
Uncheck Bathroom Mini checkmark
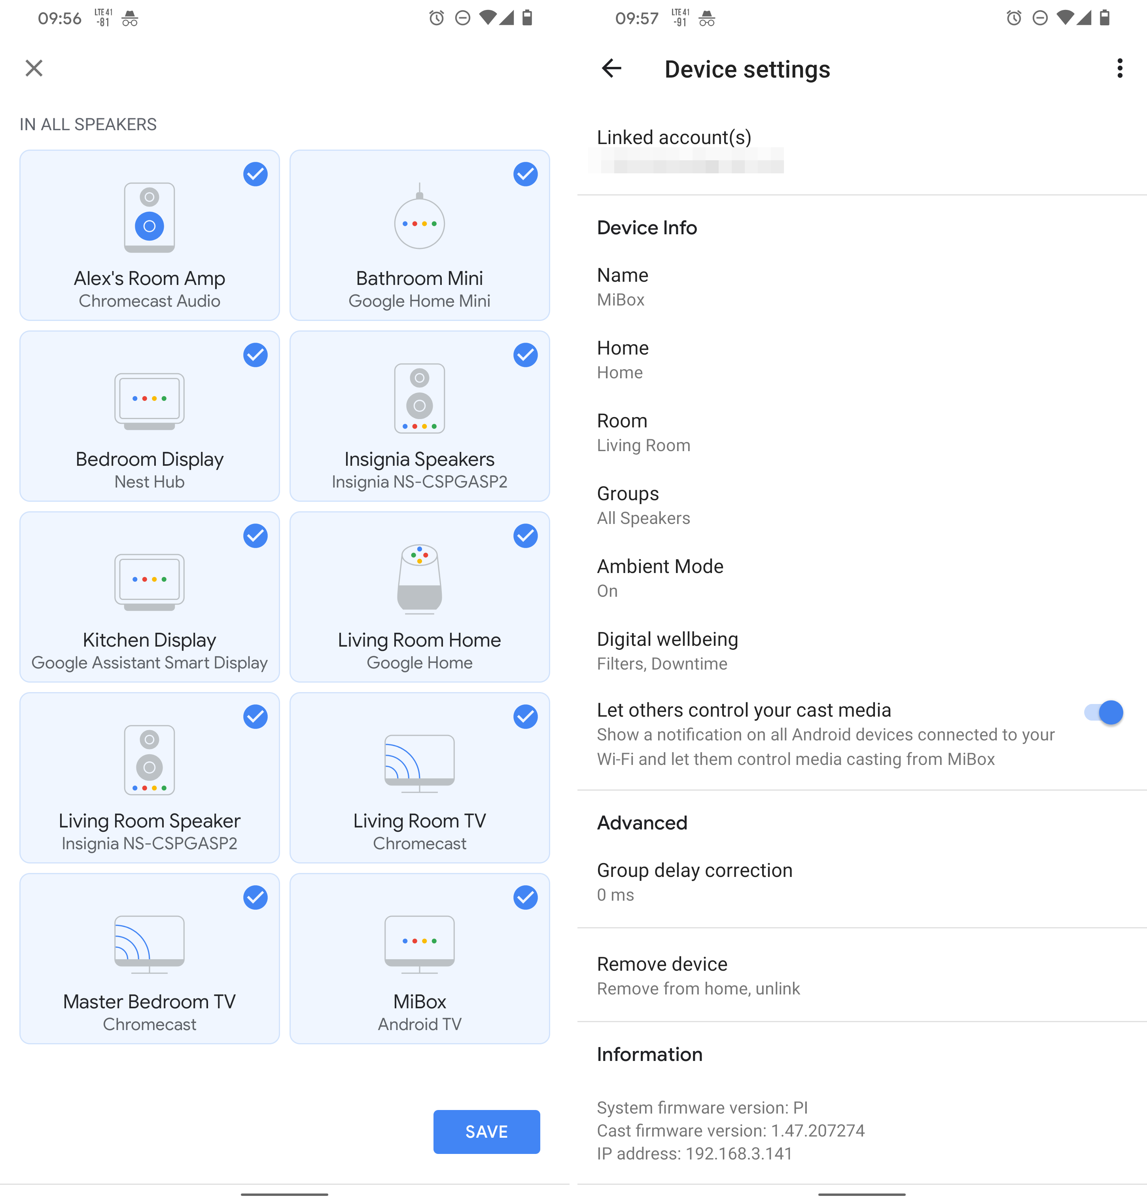click(x=525, y=174)
